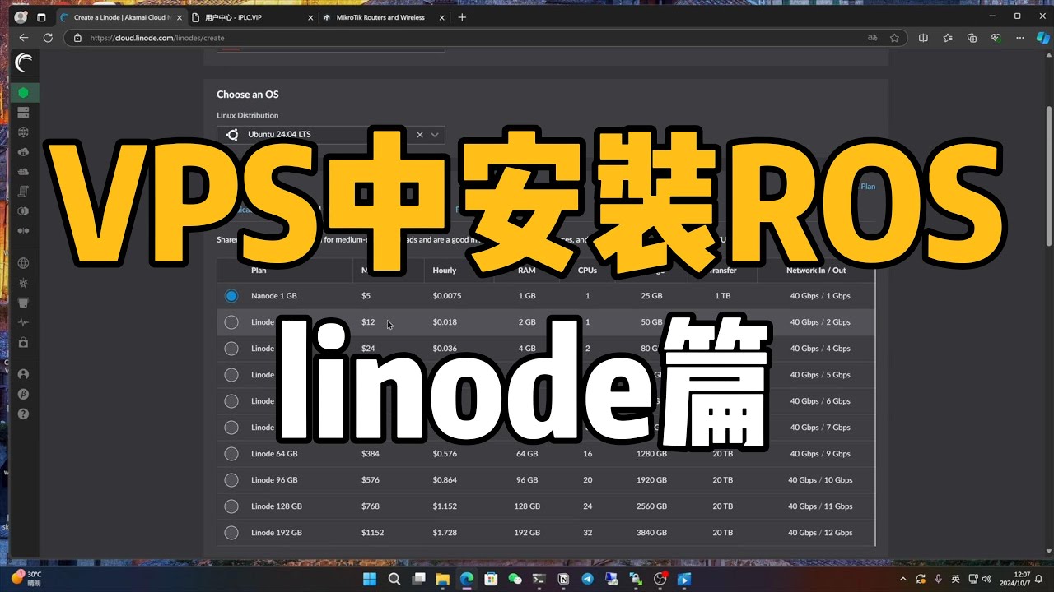
Task: Open the Favorites list icon
Action: click(948, 38)
